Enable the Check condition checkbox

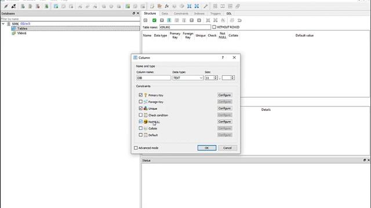coord(140,115)
